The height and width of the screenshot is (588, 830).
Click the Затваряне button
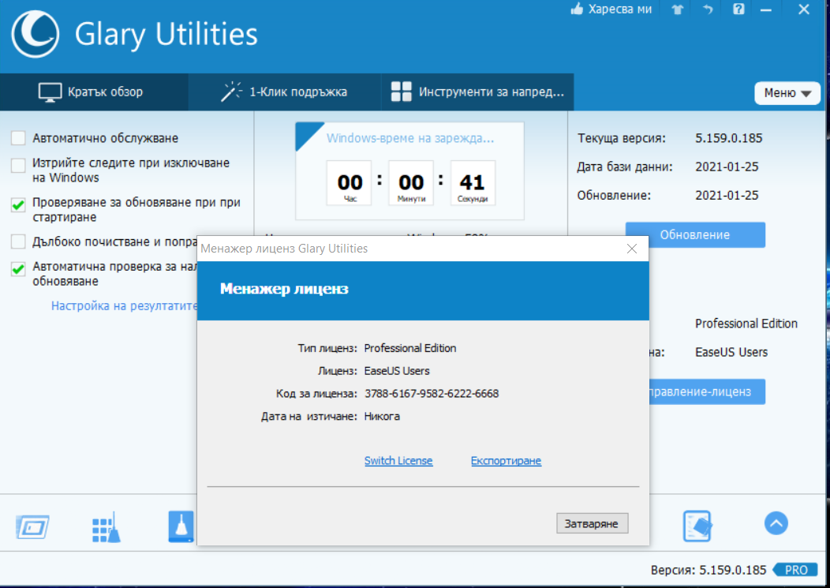point(592,523)
